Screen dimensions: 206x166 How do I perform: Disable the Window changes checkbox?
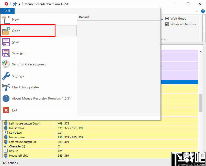point(167,24)
